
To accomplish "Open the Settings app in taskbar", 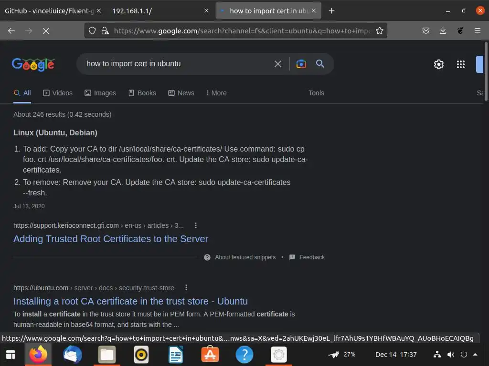I will (x=278, y=355).
